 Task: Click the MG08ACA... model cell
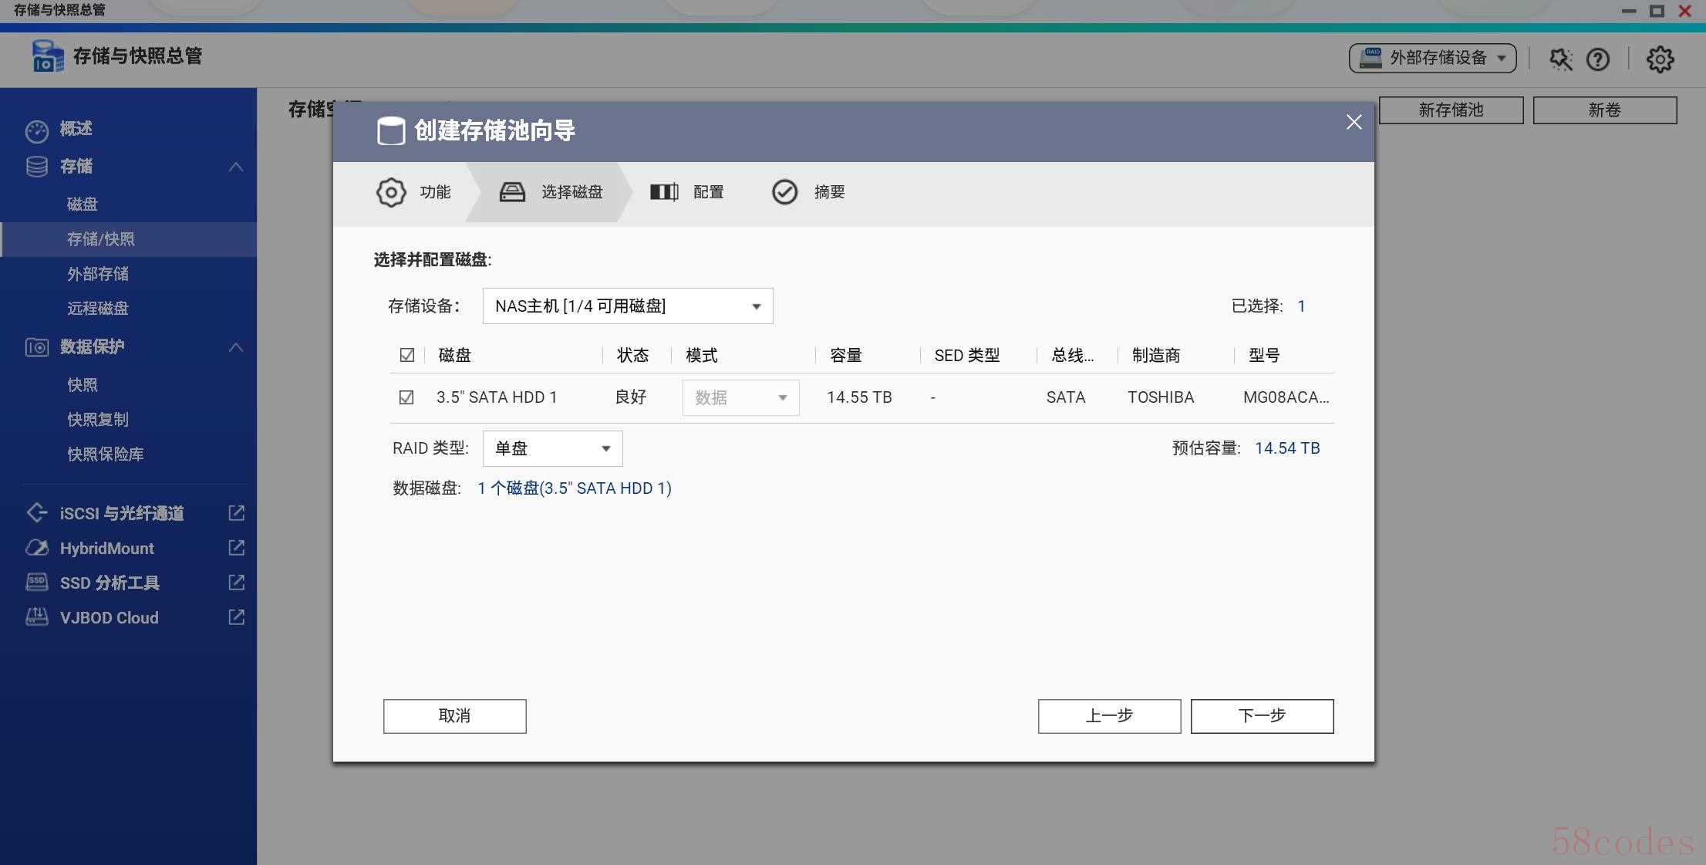[x=1286, y=397]
